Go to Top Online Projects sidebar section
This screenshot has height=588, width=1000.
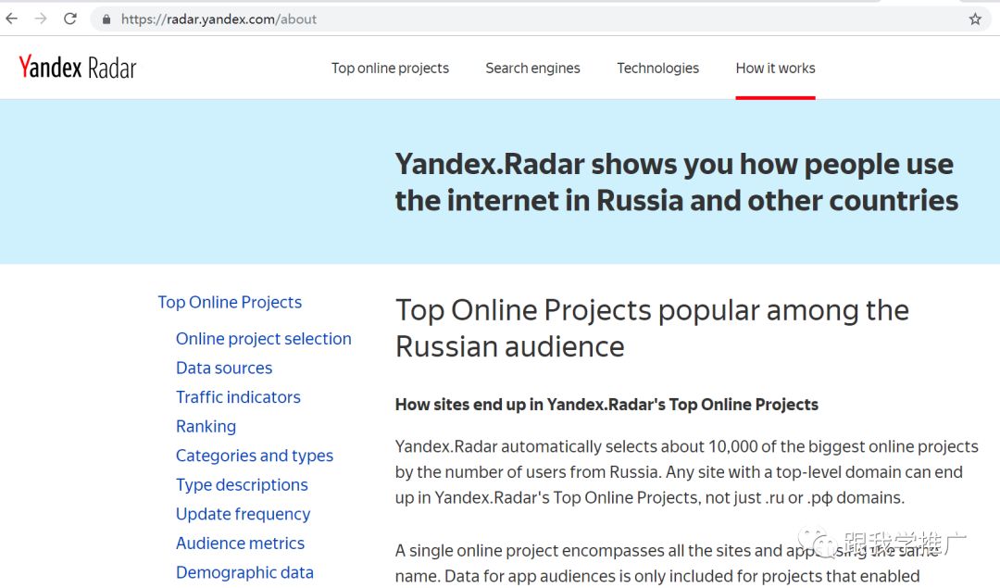click(230, 302)
